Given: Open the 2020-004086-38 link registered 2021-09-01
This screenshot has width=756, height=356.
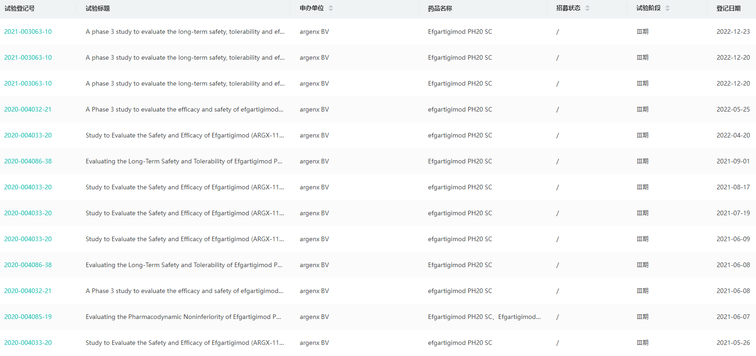Looking at the screenshot, I should (x=28, y=161).
